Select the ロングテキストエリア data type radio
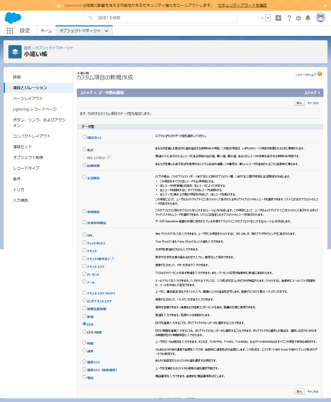The image size is (331, 402). pos(84,300)
